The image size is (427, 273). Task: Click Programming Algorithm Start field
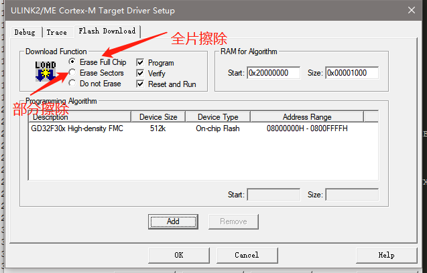click(273, 195)
